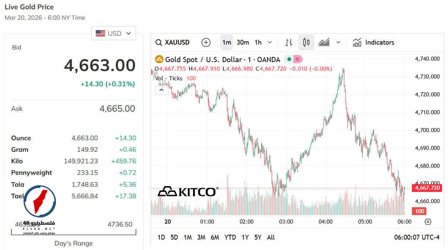Toggle the green market status indicator
448x250 pixels.
[289, 60]
